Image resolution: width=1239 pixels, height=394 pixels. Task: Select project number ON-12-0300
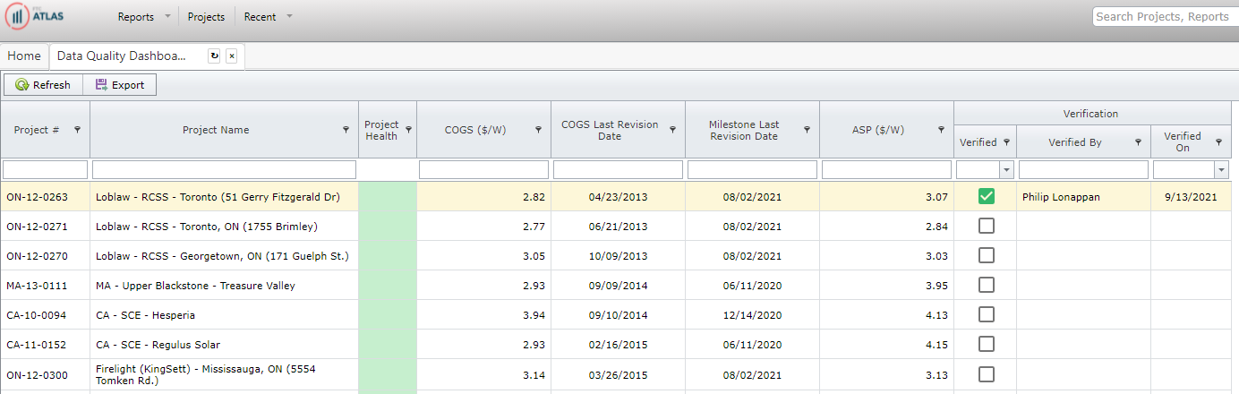click(37, 374)
